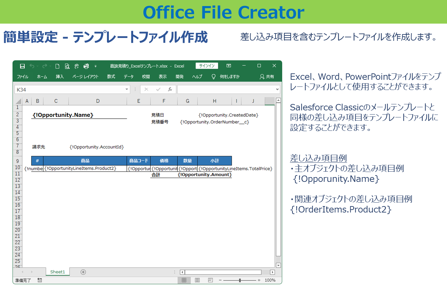
Task: Click the {!OpportunityLineItems.Product2} cell
Action: click(85, 168)
